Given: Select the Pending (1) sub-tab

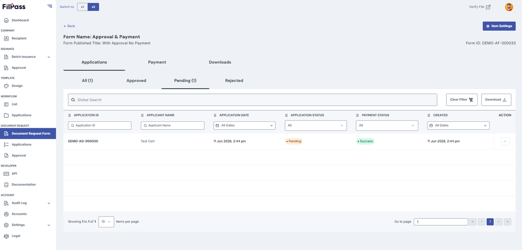Looking at the screenshot, I should 185,80.
